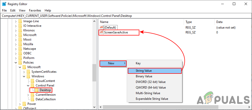
Task: Click the values pane horizontal scrollbar thumb
Action: pyautogui.click(x=161, y=107)
